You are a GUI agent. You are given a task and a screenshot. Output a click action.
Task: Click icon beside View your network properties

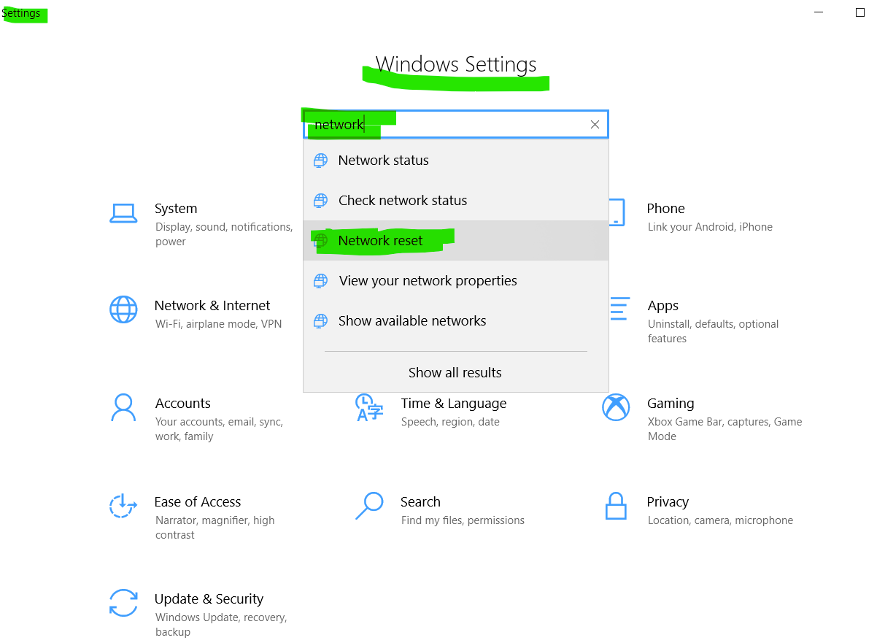tap(320, 281)
